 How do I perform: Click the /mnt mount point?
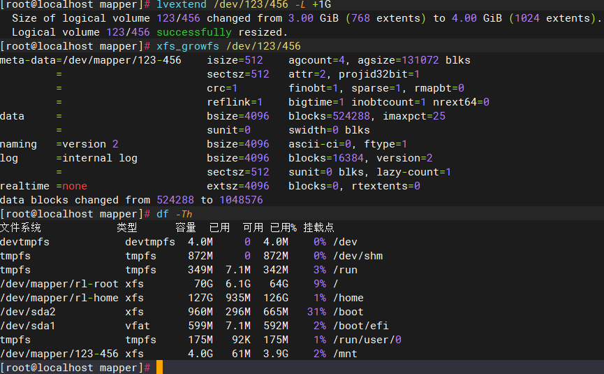345,354
